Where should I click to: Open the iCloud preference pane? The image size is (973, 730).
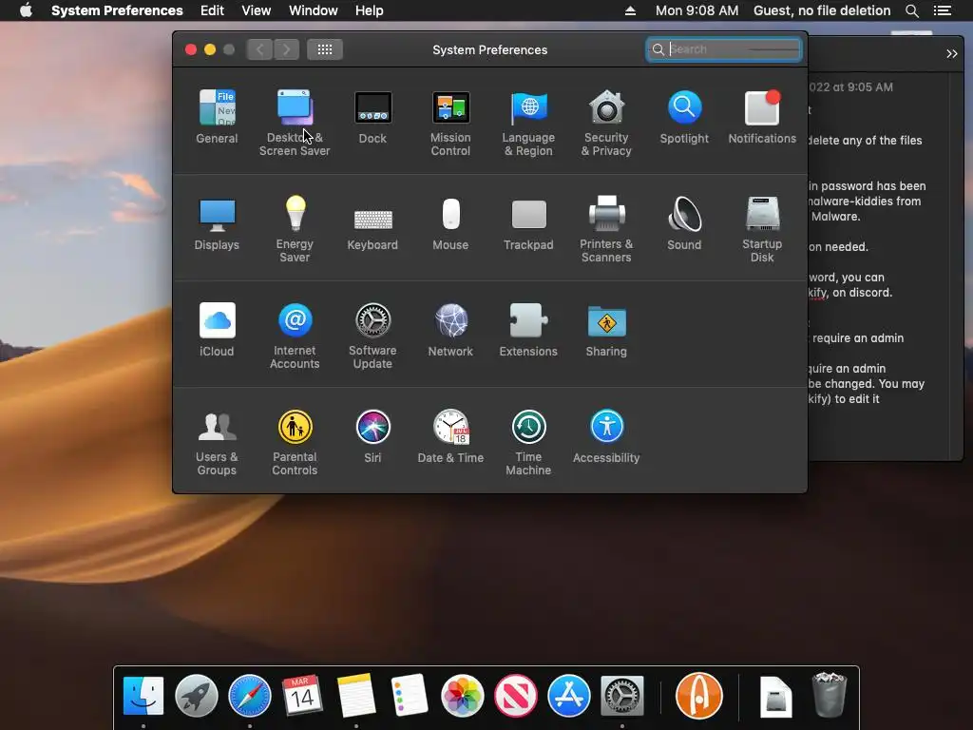point(217,330)
